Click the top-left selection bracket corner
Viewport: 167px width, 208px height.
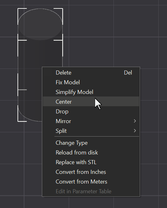click(18, 9)
